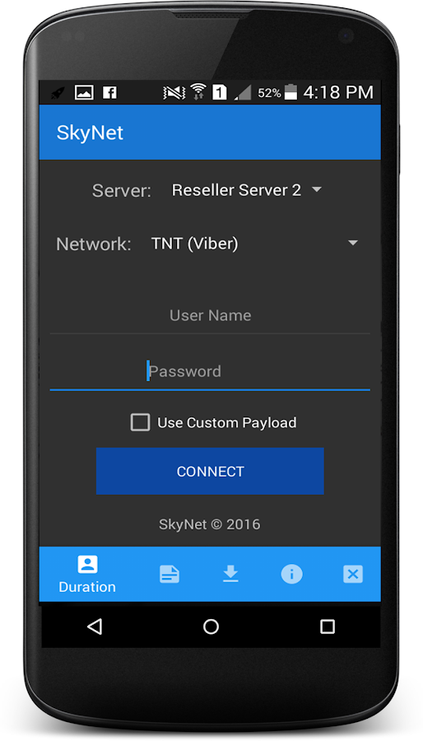This screenshot has height=741, width=423.
Task: Tap the Android back button
Action: point(95,627)
